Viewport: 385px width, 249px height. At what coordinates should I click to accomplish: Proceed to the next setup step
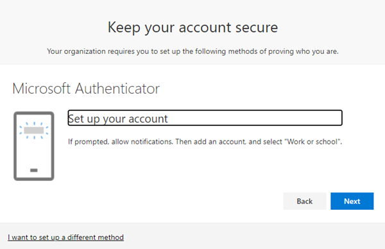[352, 201]
